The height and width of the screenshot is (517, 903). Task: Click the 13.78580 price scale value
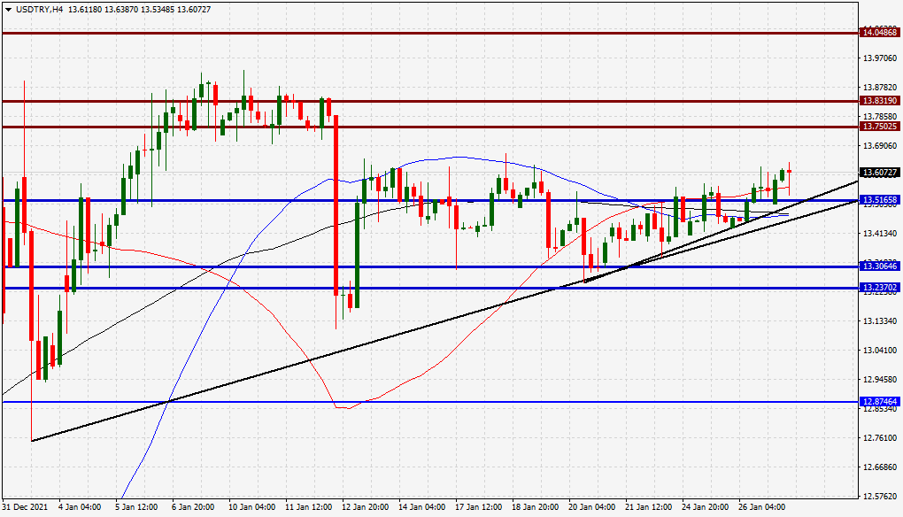click(880, 117)
